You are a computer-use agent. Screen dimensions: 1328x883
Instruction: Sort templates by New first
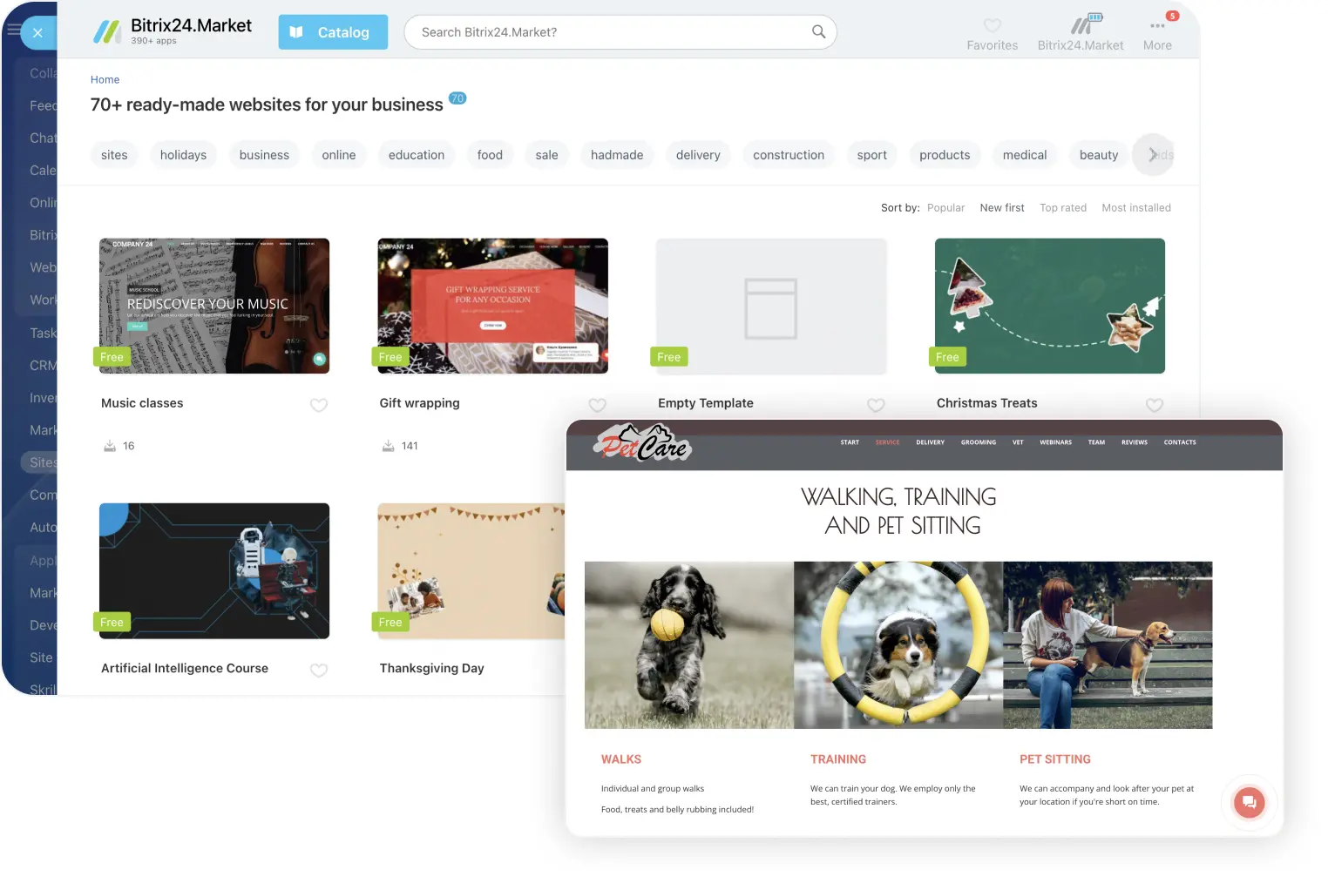(x=1001, y=208)
